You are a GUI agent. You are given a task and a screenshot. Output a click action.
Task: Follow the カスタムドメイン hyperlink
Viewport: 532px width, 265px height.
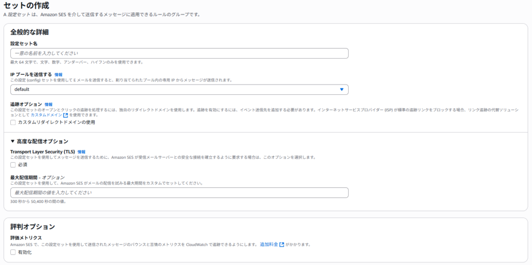[46, 115]
